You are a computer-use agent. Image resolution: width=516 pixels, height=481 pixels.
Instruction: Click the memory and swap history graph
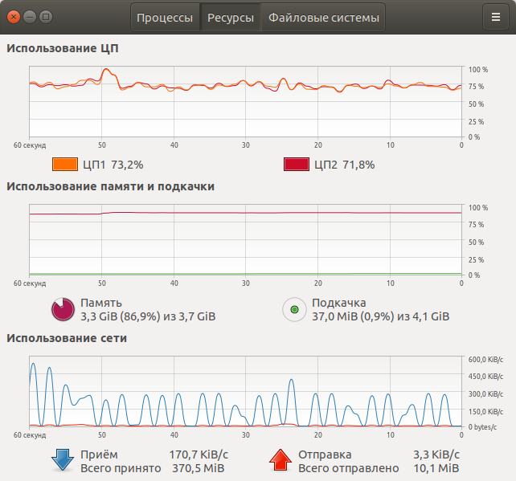(x=245, y=239)
